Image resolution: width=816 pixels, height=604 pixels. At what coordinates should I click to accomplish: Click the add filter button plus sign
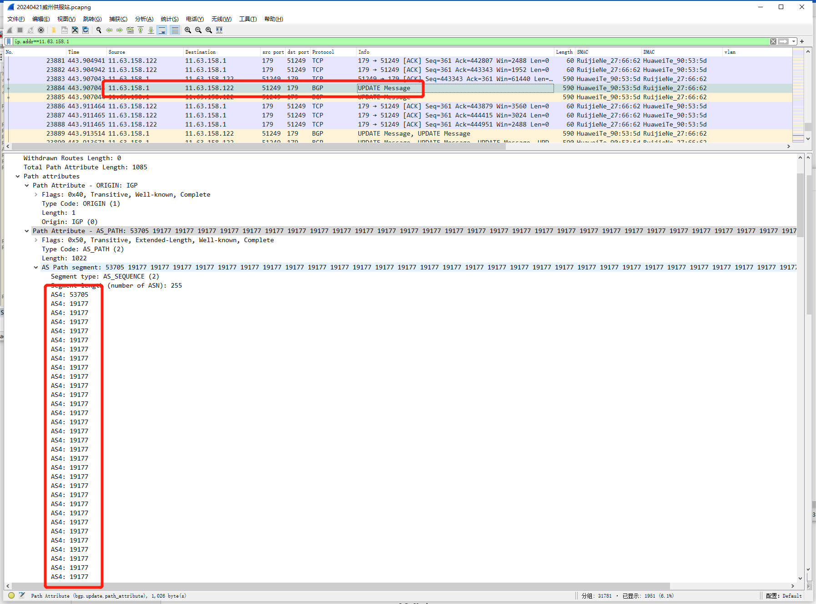pos(802,41)
